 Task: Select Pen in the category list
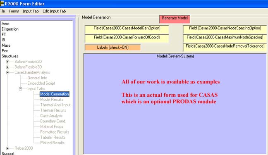pyautogui.click(x=5, y=51)
